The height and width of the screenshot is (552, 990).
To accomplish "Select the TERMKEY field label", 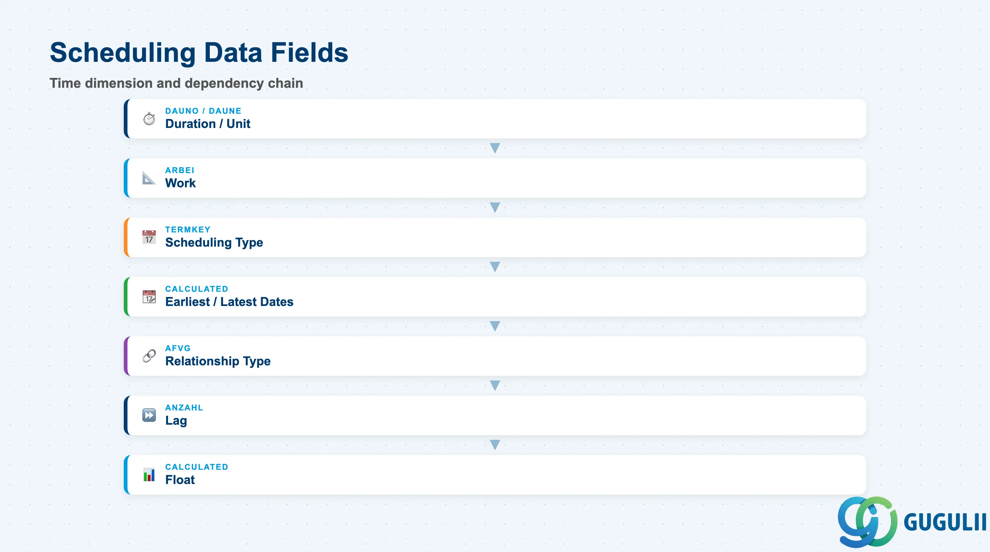I will point(188,230).
